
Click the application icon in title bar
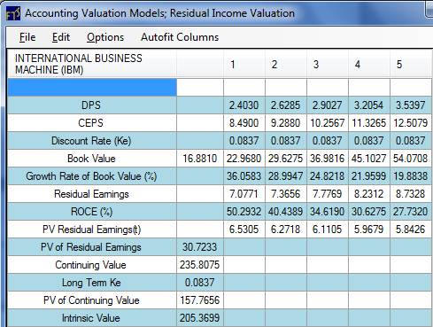click(x=13, y=13)
